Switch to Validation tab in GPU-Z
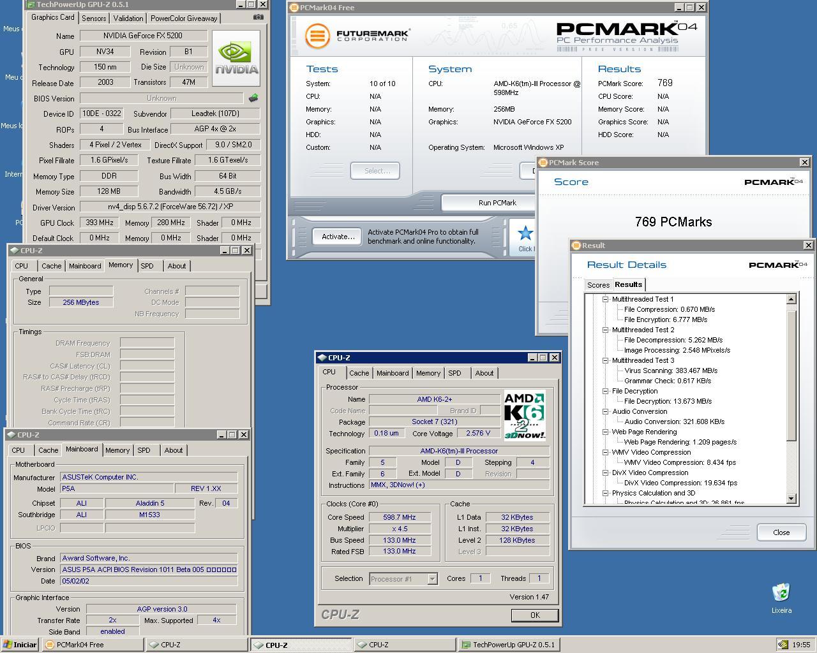Viewport: 817px width, 653px height. (x=128, y=18)
